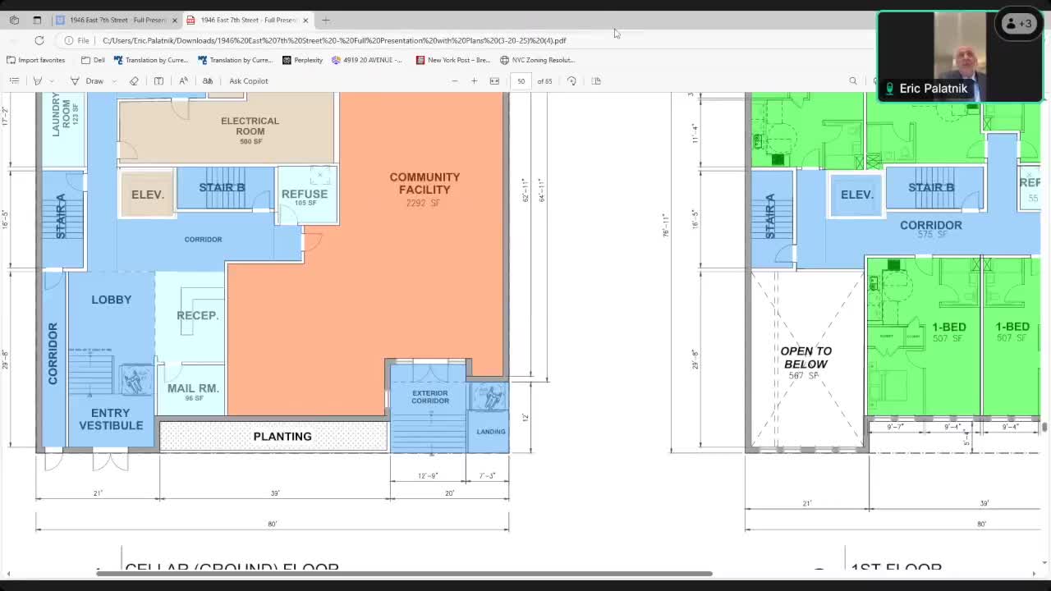
Task: Click the Find search icon in PDF toolbar
Action: [x=853, y=80]
